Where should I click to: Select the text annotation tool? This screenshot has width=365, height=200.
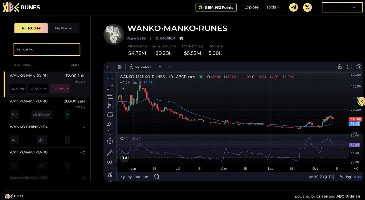click(x=110, y=132)
